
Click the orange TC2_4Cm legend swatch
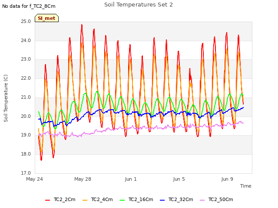click(x=85, y=200)
